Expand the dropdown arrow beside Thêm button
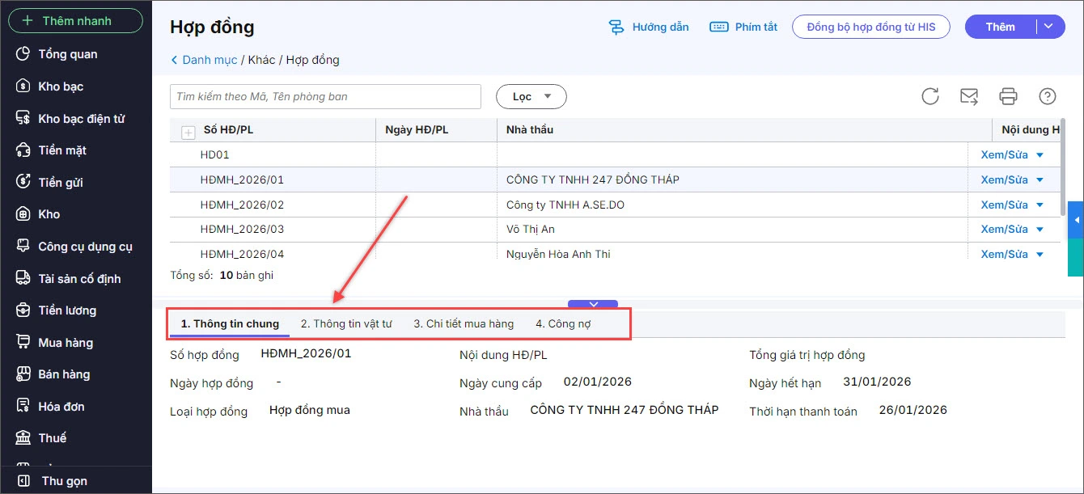The width and height of the screenshot is (1084, 494). pyautogui.click(x=1049, y=27)
